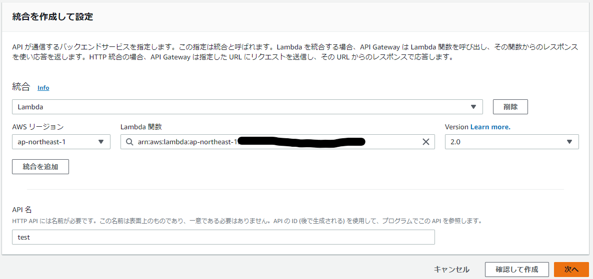Open the Info link next to 統合
The height and width of the screenshot is (279, 593).
pos(43,87)
